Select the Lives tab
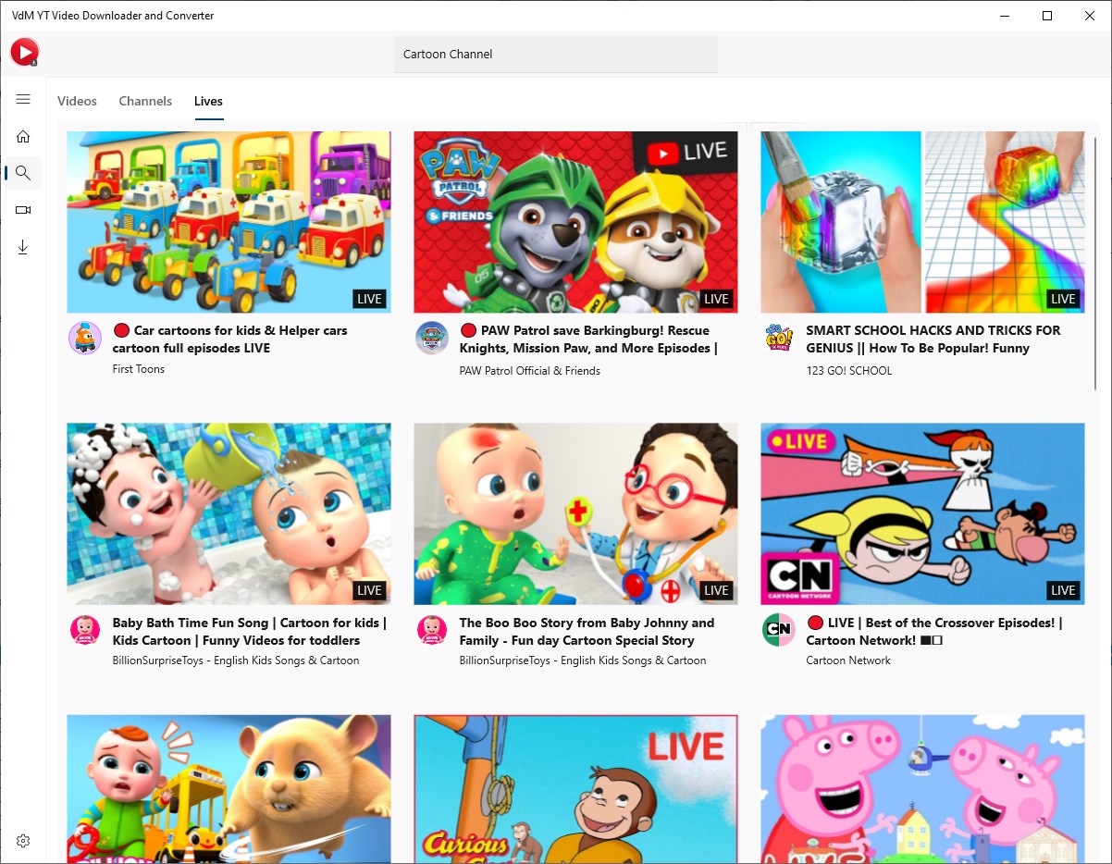Image resolution: width=1112 pixels, height=864 pixels. tap(208, 101)
